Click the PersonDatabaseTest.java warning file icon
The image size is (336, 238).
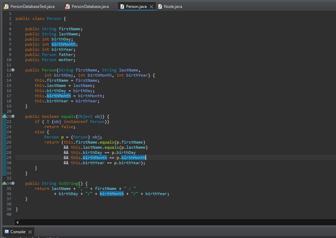coord(6,7)
